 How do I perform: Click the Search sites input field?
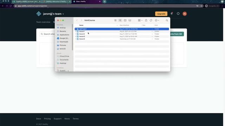47,34
